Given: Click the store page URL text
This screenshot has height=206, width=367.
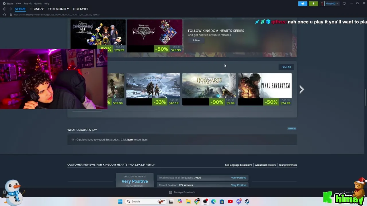Looking at the screenshot, I should tap(56, 15).
